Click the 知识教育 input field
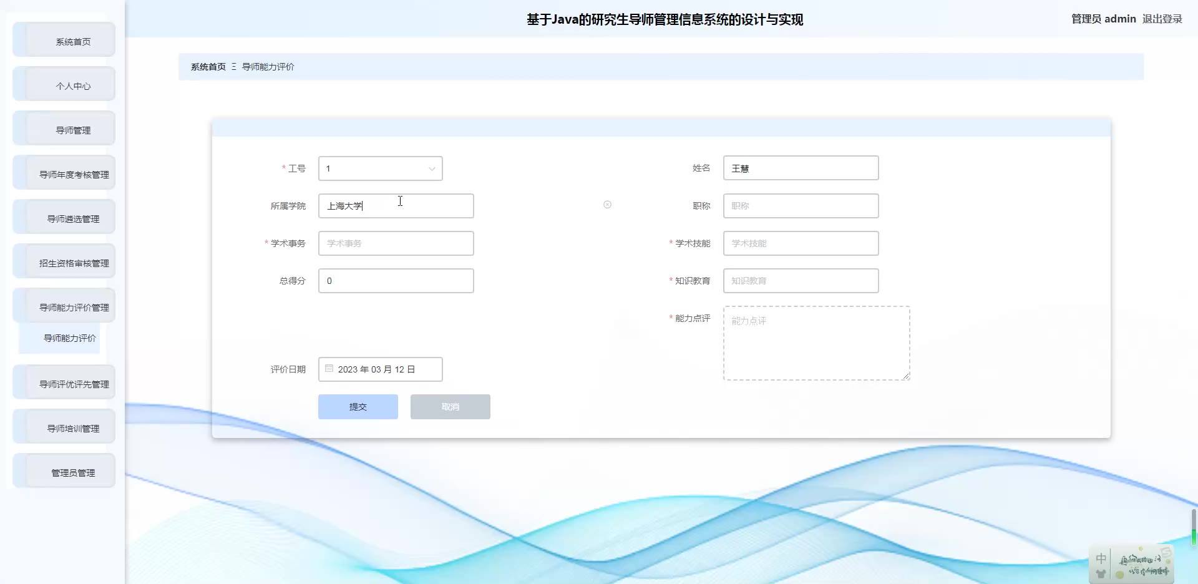Image resolution: width=1198 pixels, height=584 pixels. pos(801,281)
